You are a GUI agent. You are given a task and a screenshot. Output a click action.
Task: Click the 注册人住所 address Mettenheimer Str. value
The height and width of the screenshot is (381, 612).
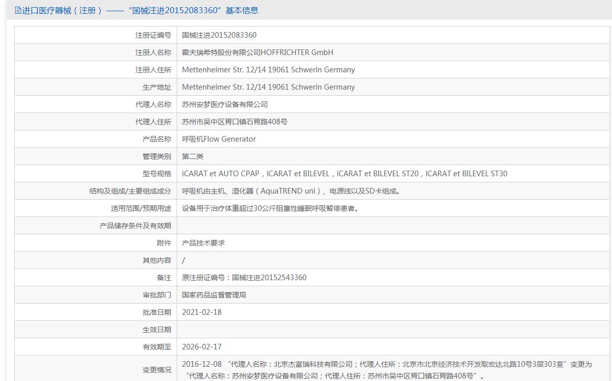(268, 70)
